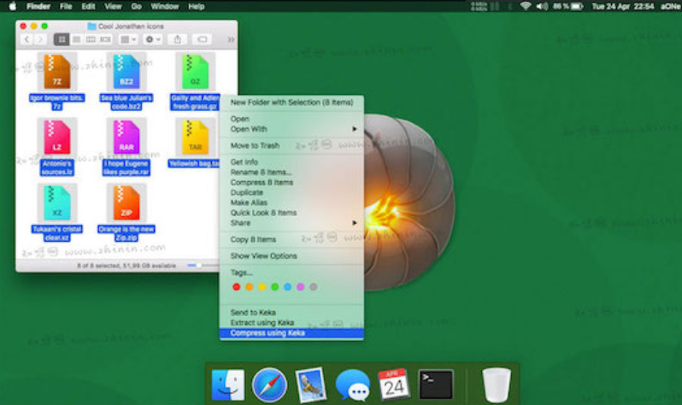This screenshot has width=682, height=405.
Task: Open the View menu in menu bar
Action: pyautogui.click(x=112, y=6)
